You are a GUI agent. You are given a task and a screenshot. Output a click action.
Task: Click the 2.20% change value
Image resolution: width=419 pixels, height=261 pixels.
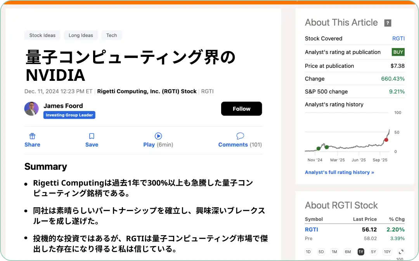coord(395,229)
